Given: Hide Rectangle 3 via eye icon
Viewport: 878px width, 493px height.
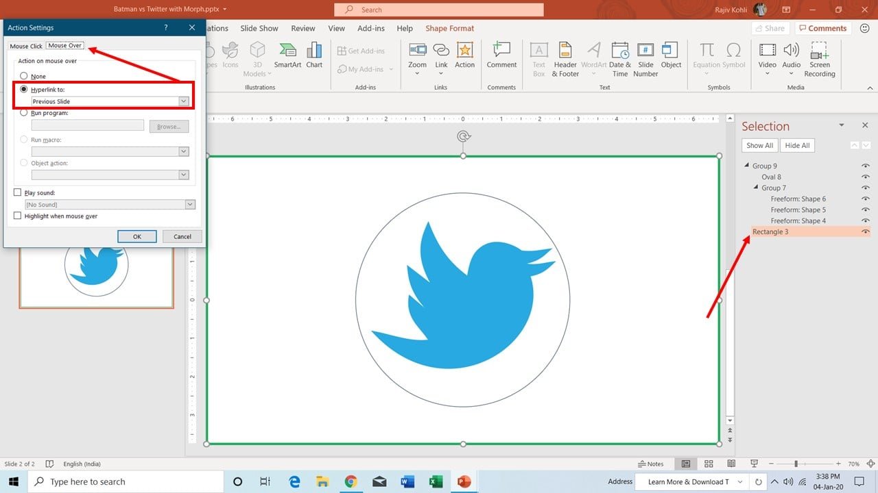Looking at the screenshot, I should point(866,232).
